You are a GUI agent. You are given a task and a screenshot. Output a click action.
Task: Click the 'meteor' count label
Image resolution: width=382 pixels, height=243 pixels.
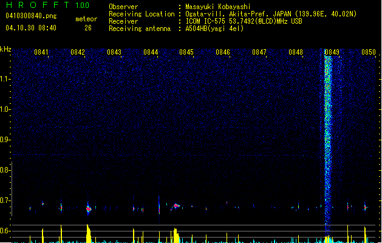pyautogui.click(x=86, y=19)
